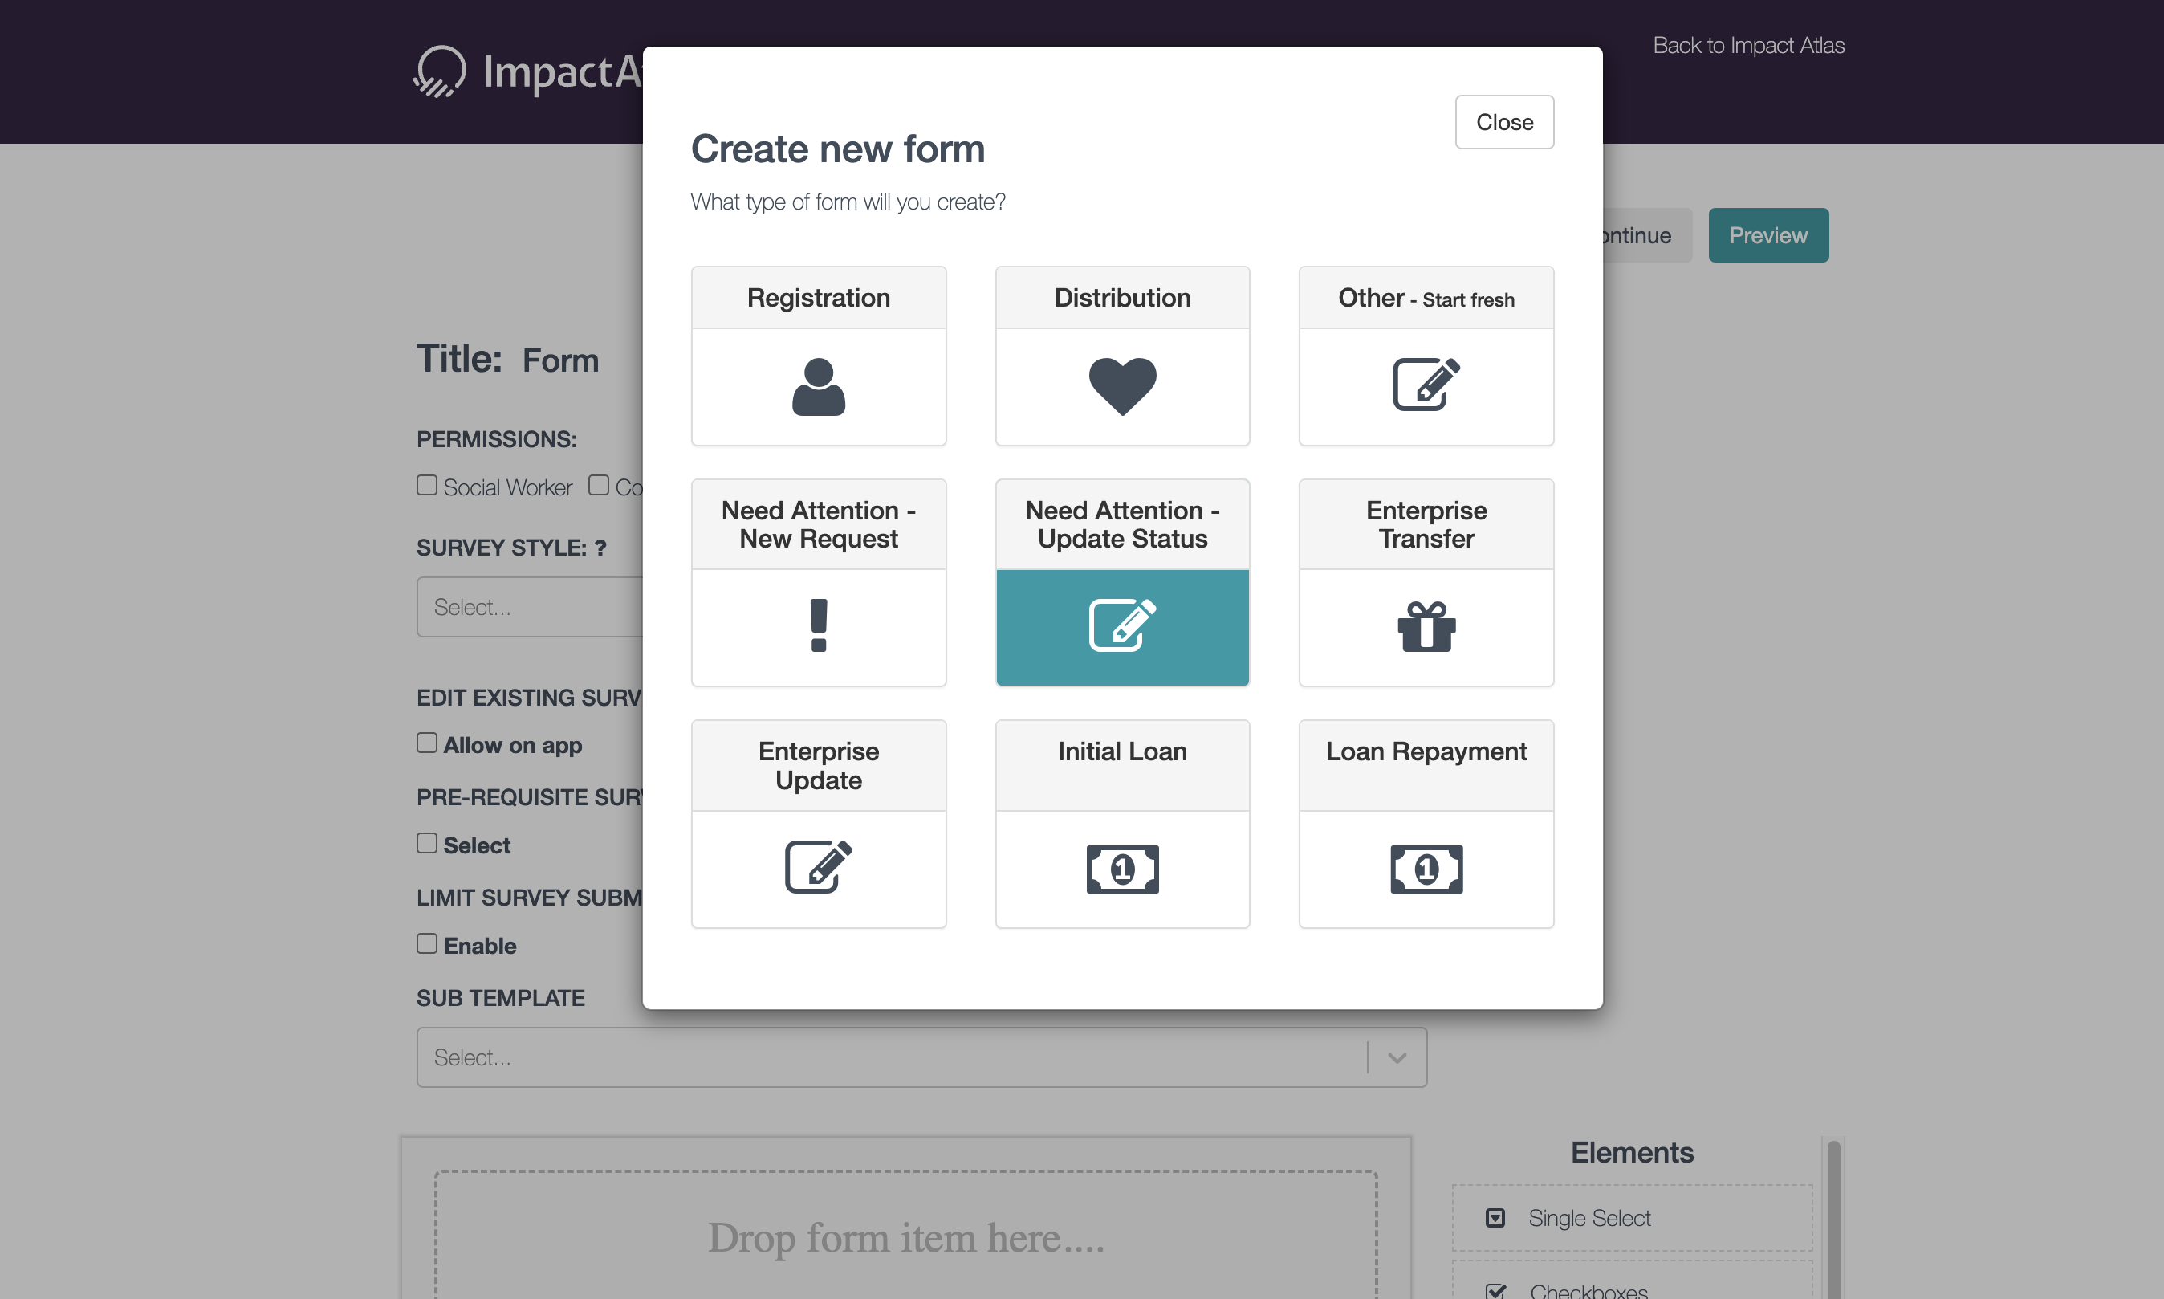Select the highlighted Update Status edit icon
Image resolution: width=2164 pixels, height=1299 pixels.
pos(1122,626)
